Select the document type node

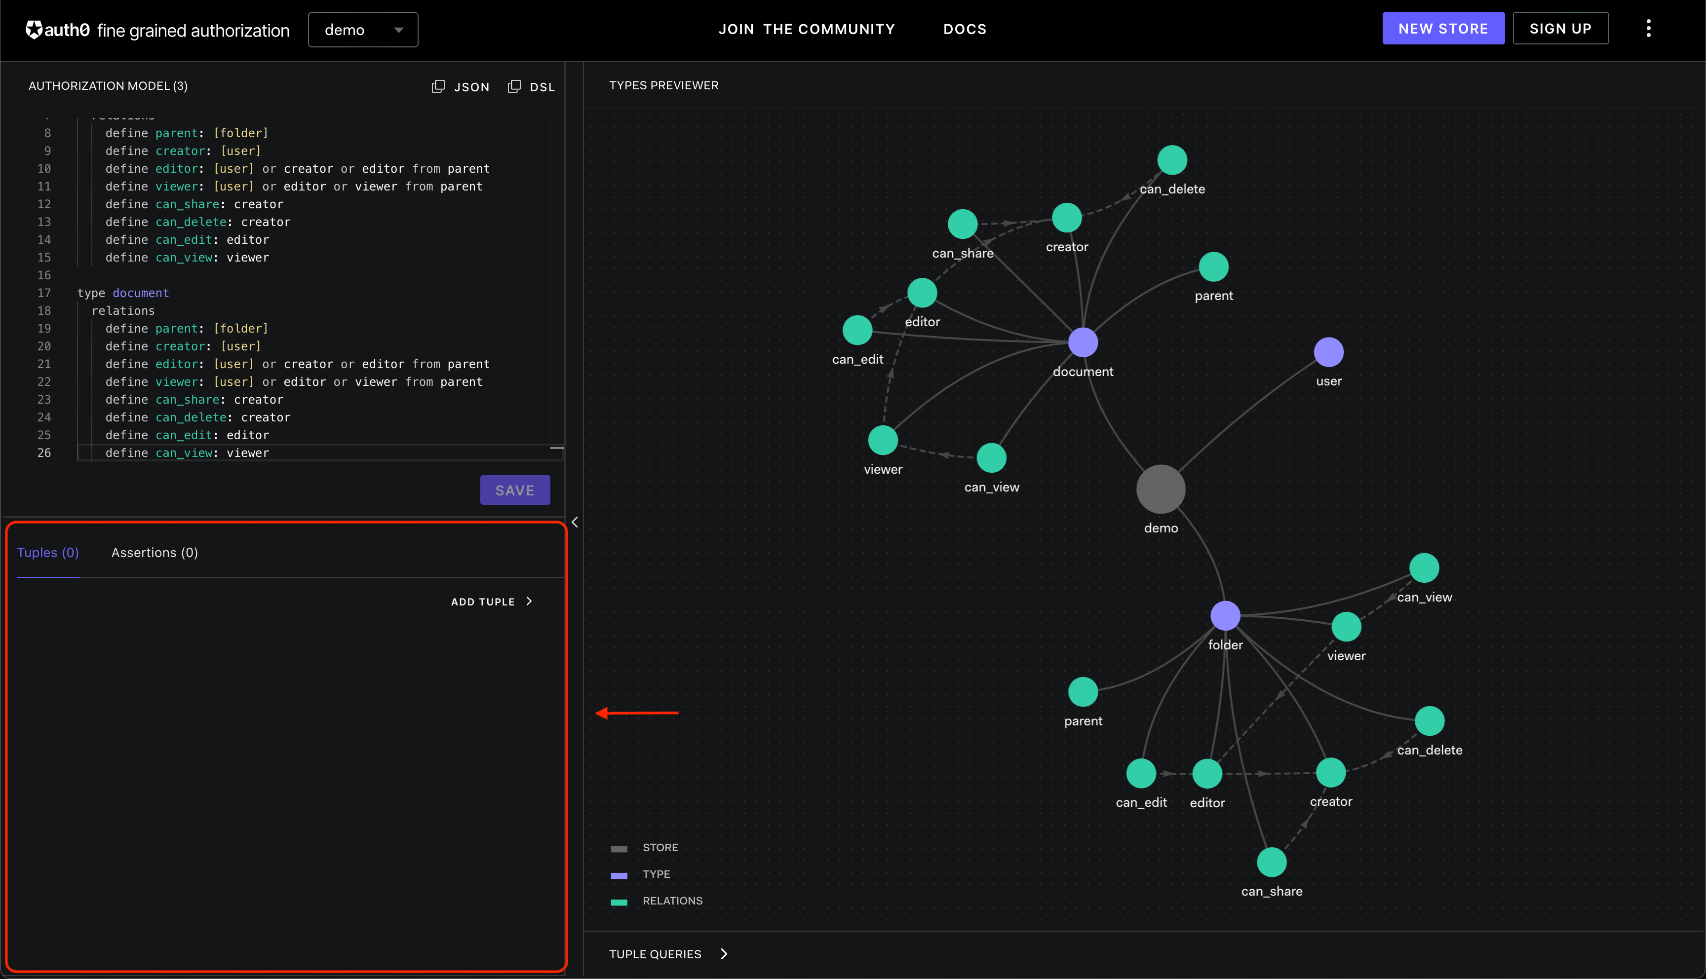click(1084, 342)
